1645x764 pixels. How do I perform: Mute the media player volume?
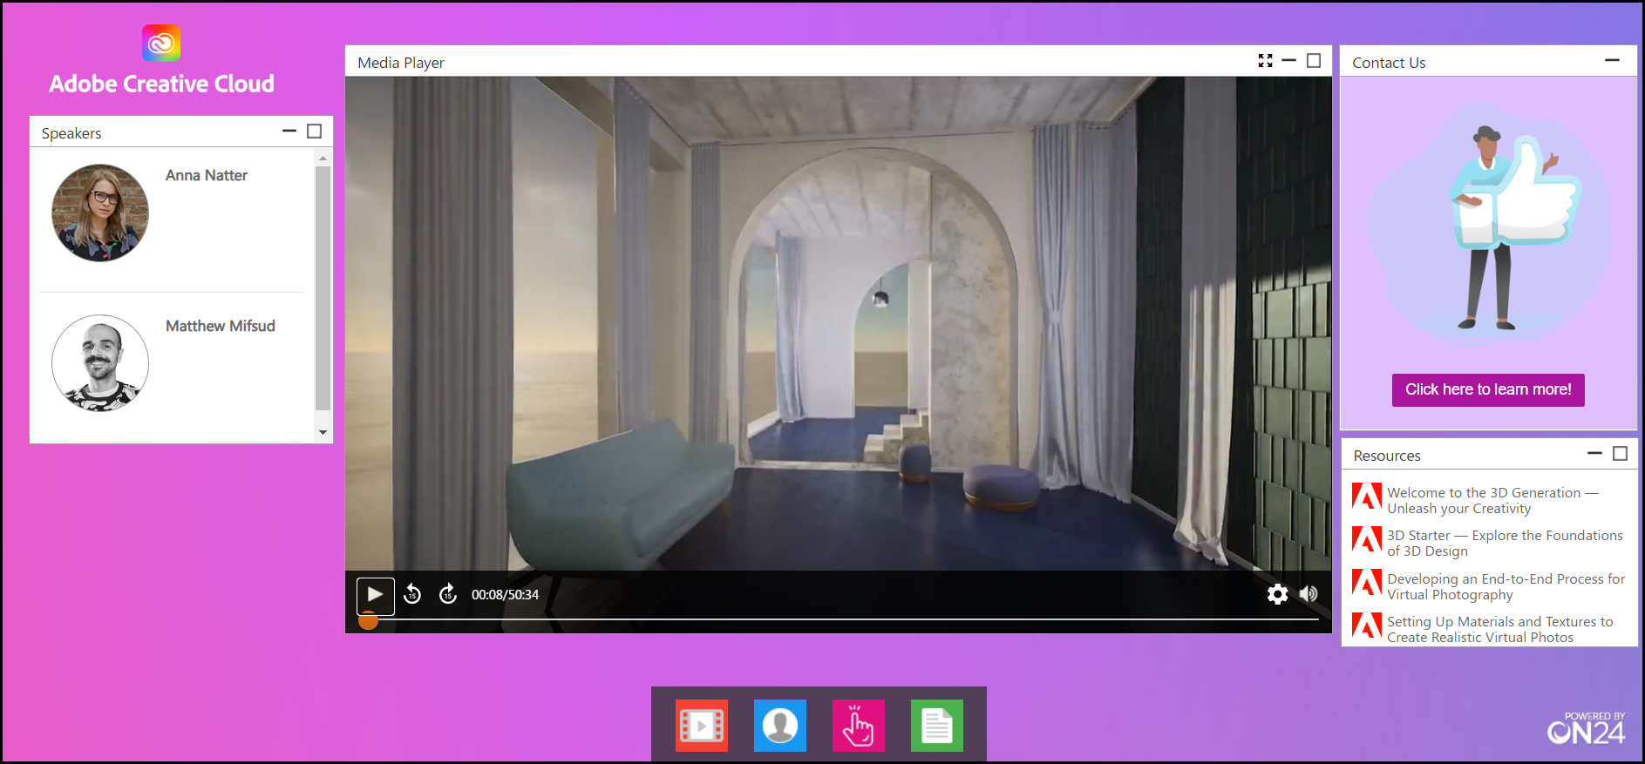pyautogui.click(x=1309, y=594)
